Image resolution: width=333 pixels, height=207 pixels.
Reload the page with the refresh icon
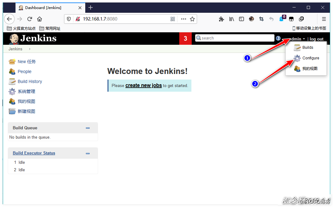[x=30, y=19]
